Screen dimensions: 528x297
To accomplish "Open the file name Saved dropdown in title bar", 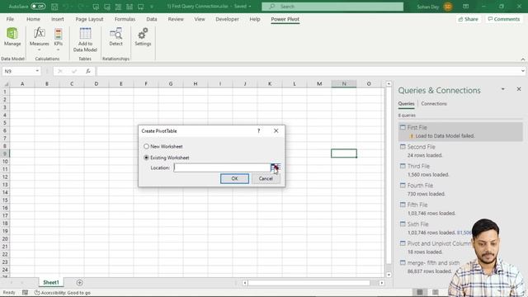I will point(250,7).
